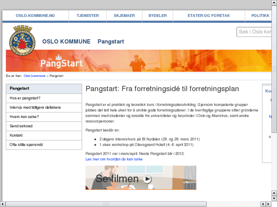
Task: Click the bullet '1 ukes workshop på Olavsgaard Hotell'
Action: tap(146, 145)
